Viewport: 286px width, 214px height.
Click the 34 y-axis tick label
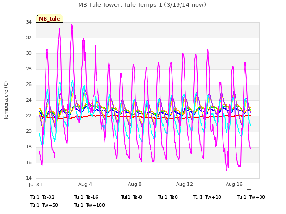[29, 22]
